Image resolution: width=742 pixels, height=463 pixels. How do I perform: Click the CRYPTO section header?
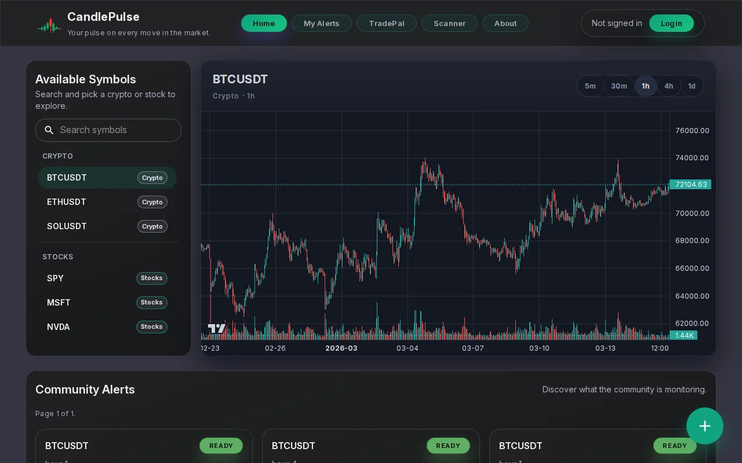[57, 156]
